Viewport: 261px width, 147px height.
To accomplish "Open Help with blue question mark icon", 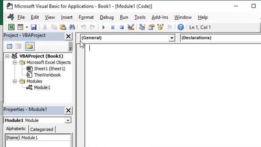I will coord(181,27).
